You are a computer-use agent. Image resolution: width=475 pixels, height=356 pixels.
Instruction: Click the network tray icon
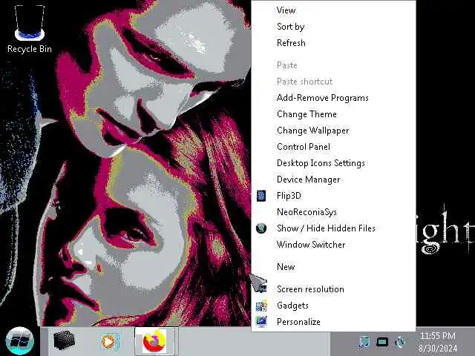(x=364, y=342)
